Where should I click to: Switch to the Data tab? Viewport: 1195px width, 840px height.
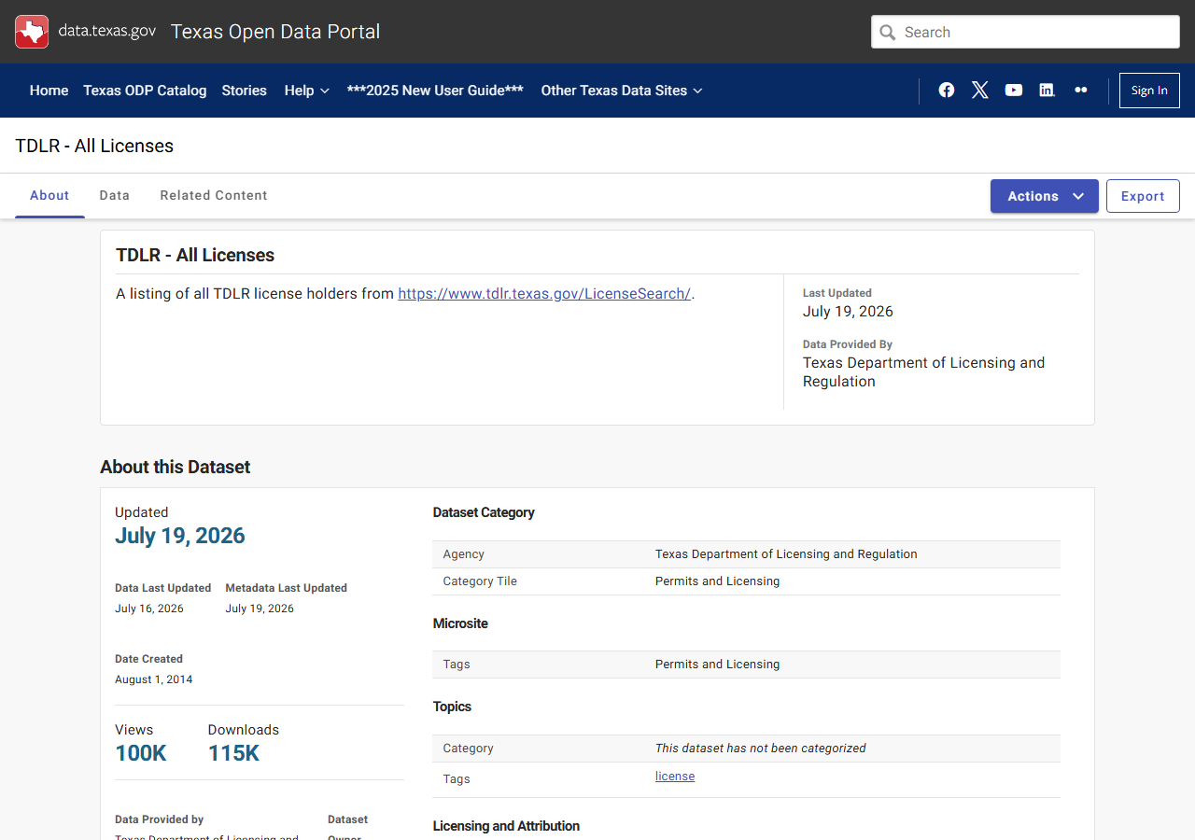[115, 195]
